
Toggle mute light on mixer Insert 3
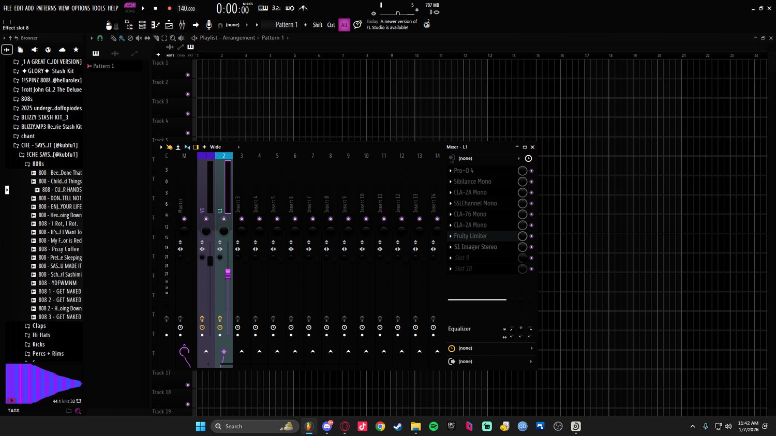click(x=242, y=219)
